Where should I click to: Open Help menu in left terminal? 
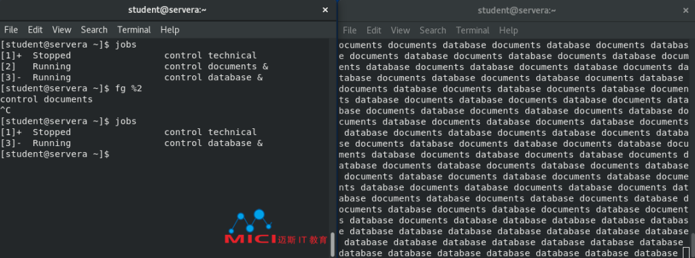[x=170, y=30]
